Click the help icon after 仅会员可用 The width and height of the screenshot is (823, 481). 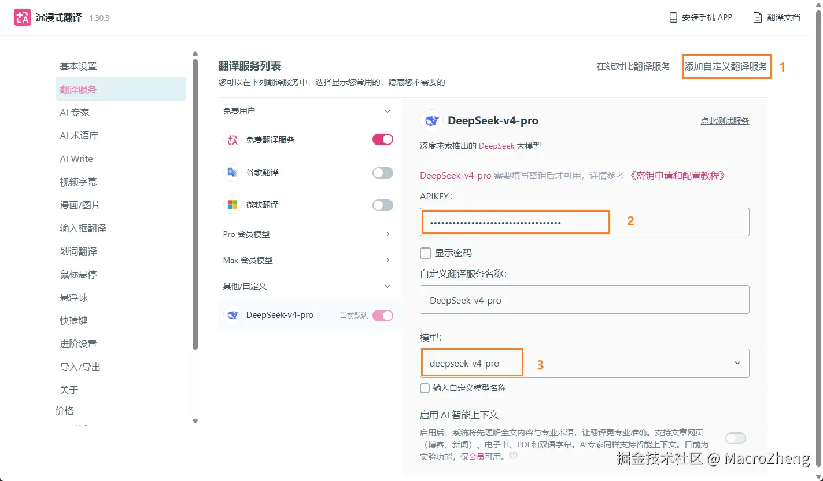[x=514, y=456]
